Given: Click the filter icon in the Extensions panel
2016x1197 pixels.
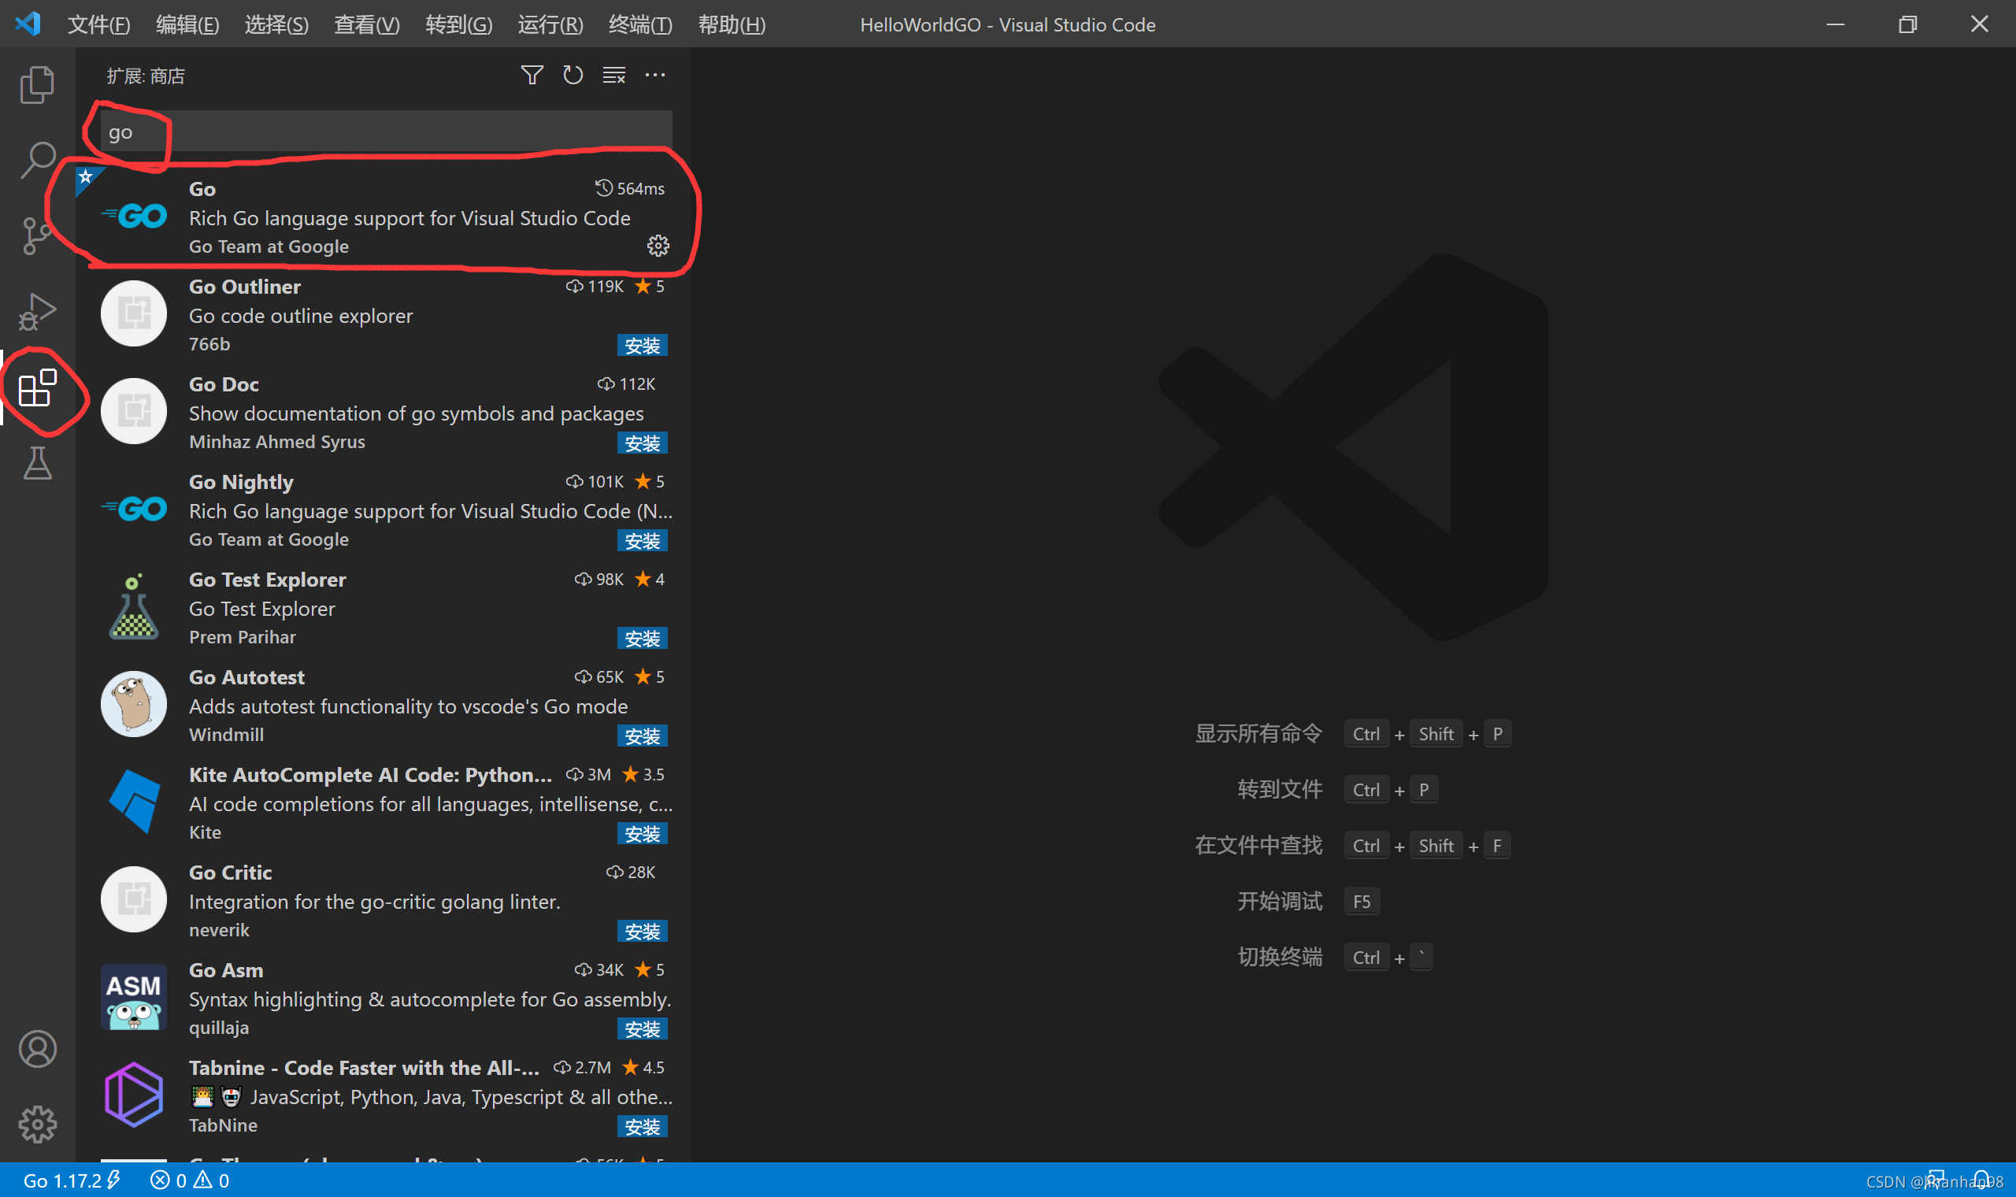Looking at the screenshot, I should [x=532, y=75].
